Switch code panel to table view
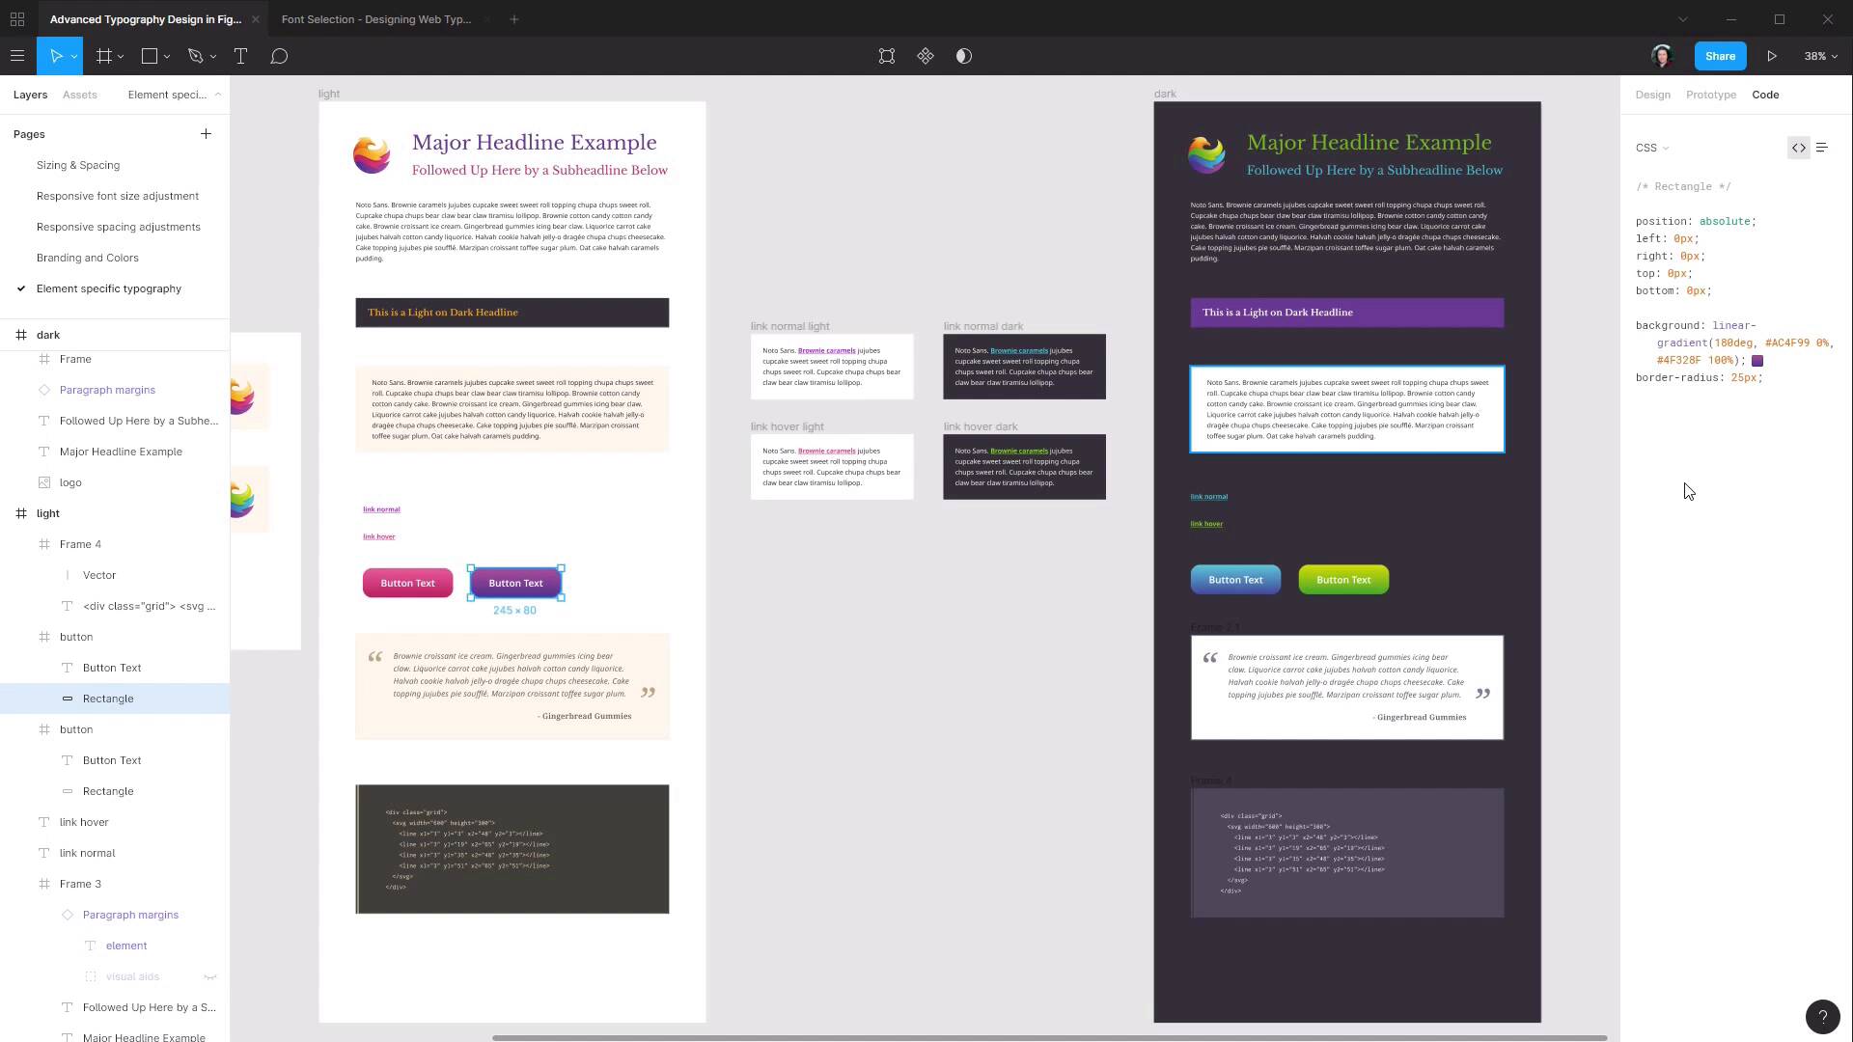 pos(1822,148)
